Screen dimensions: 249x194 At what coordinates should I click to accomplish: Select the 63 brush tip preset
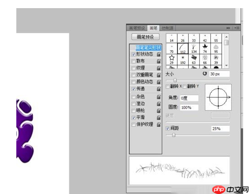[194, 60]
